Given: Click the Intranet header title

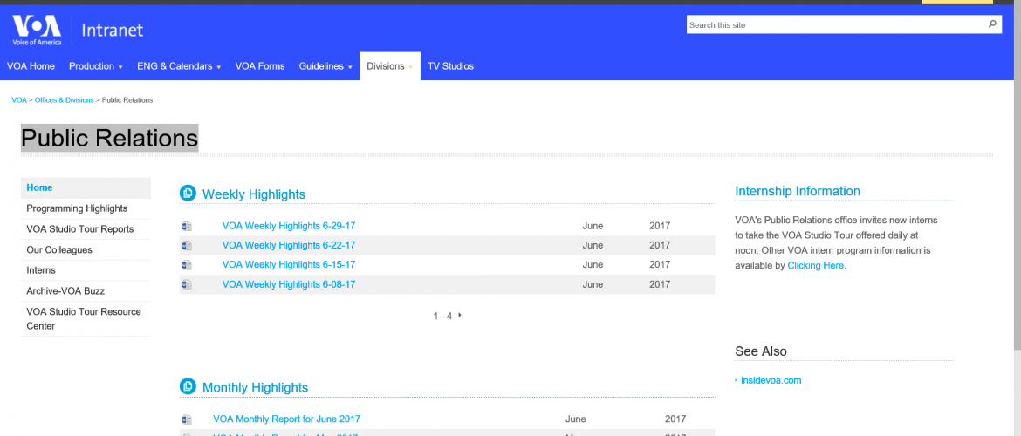Looking at the screenshot, I should pyautogui.click(x=112, y=30).
